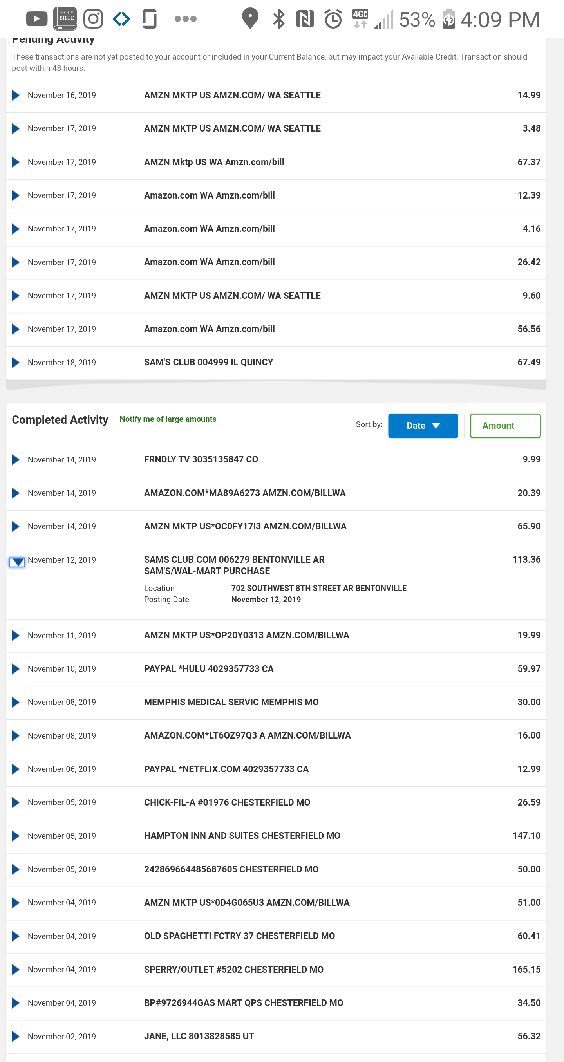564x1062 pixels.
Task: Tap the Instagram notification icon
Action: tap(93, 19)
